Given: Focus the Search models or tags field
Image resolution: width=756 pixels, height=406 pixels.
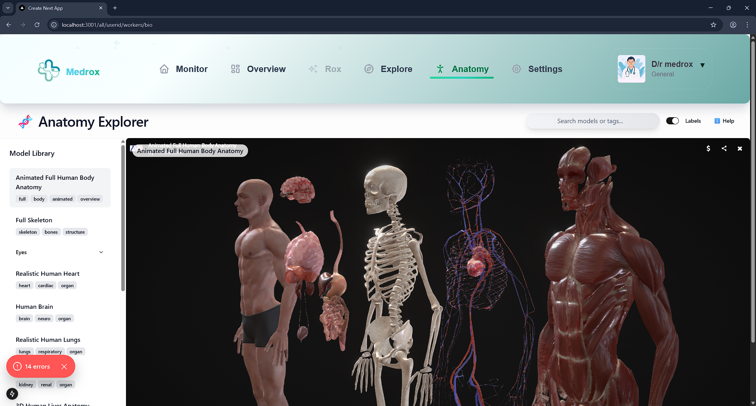Looking at the screenshot, I should pyautogui.click(x=592, y=121).
